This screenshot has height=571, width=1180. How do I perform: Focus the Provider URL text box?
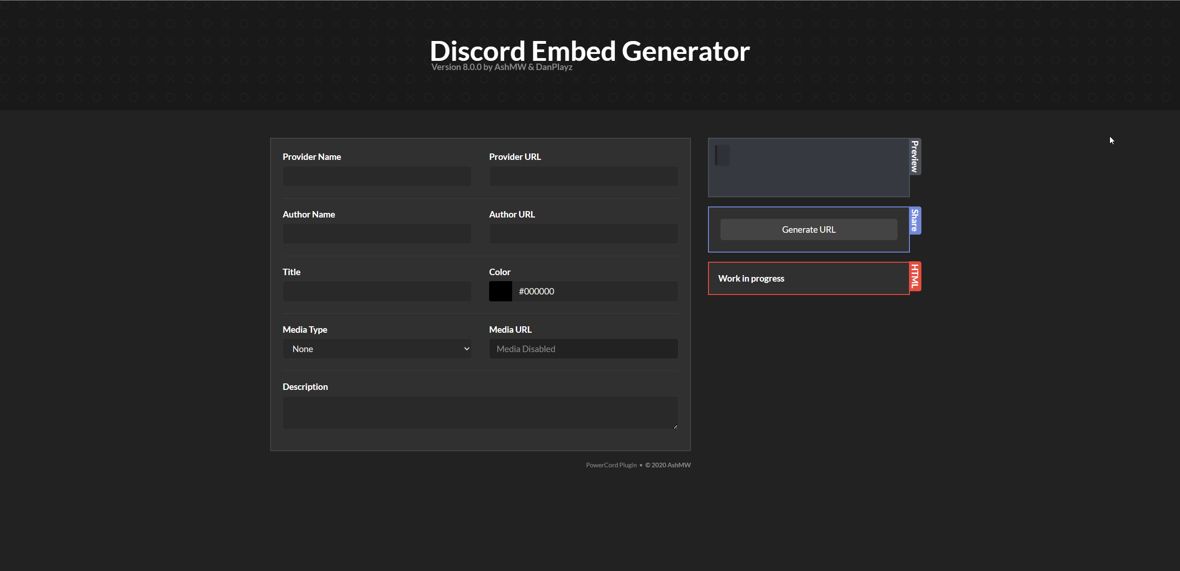pyautogui.click(x=583, y=176)
